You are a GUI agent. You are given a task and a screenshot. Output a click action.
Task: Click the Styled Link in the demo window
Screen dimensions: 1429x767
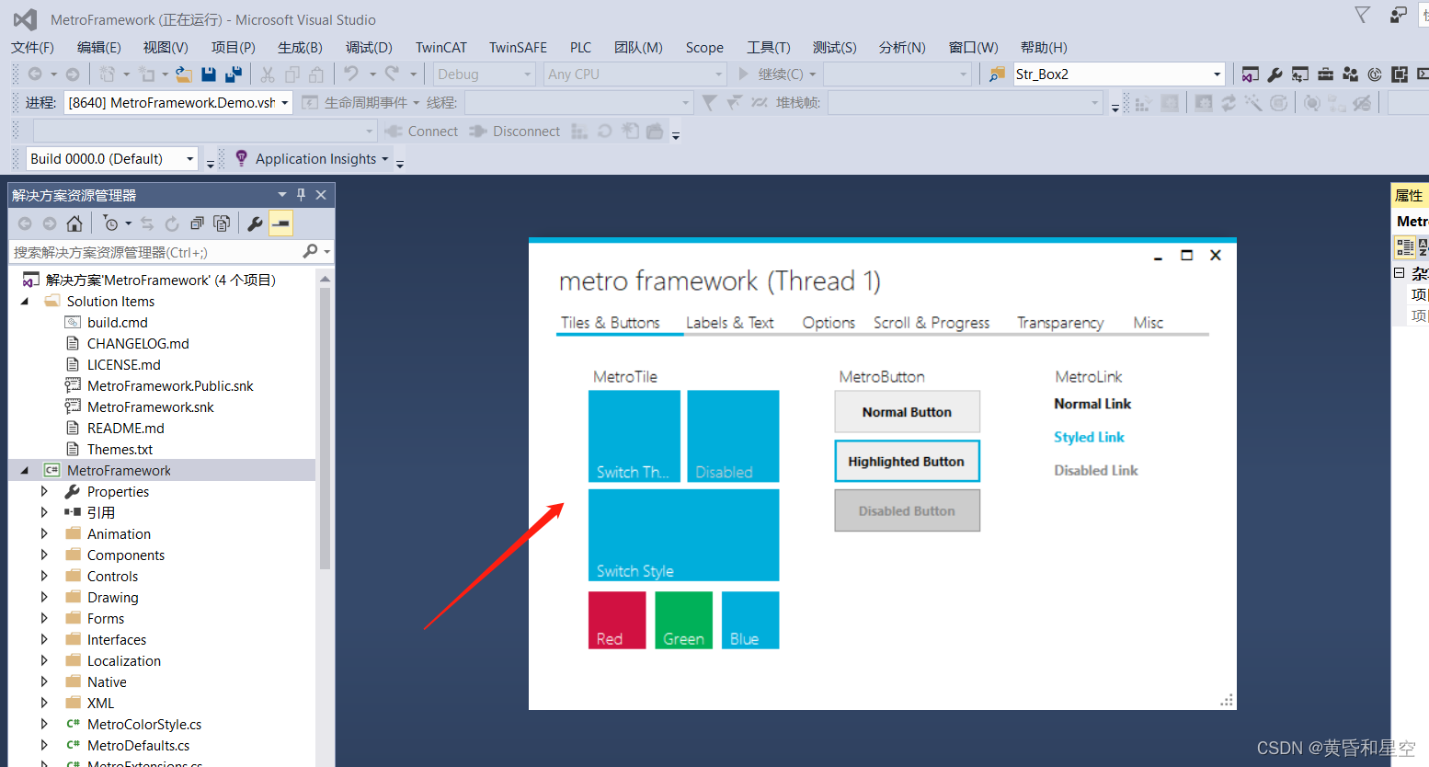coord(1089,437)
